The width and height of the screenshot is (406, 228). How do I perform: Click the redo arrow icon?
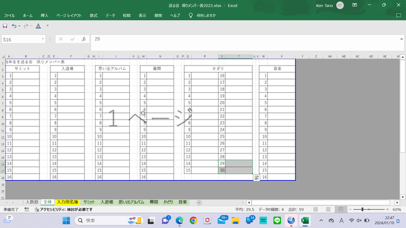(x=26, y=26)
